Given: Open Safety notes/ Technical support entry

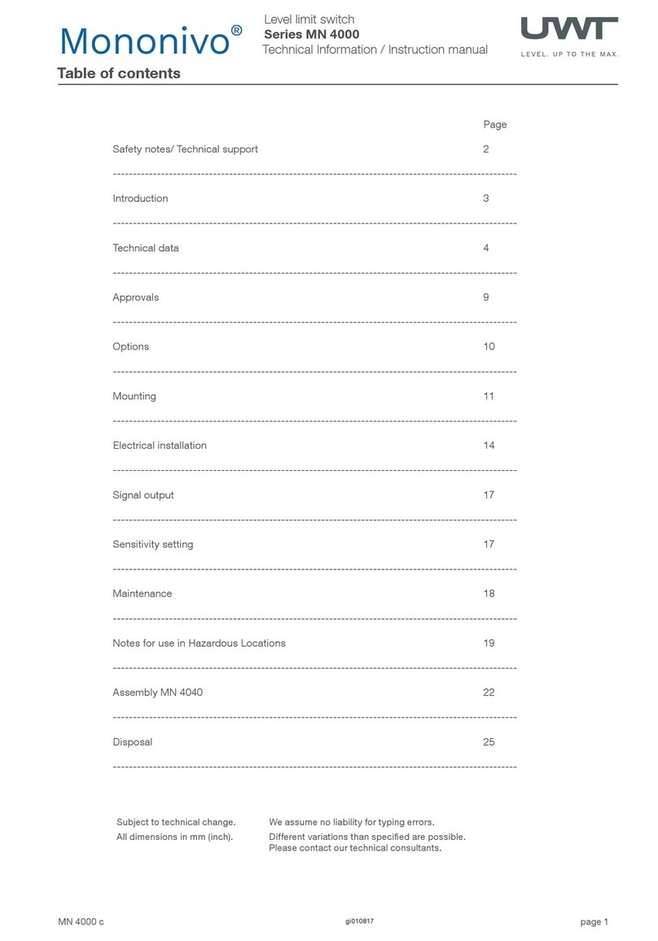Looking at the screenshot, I should tap(185, 149).
